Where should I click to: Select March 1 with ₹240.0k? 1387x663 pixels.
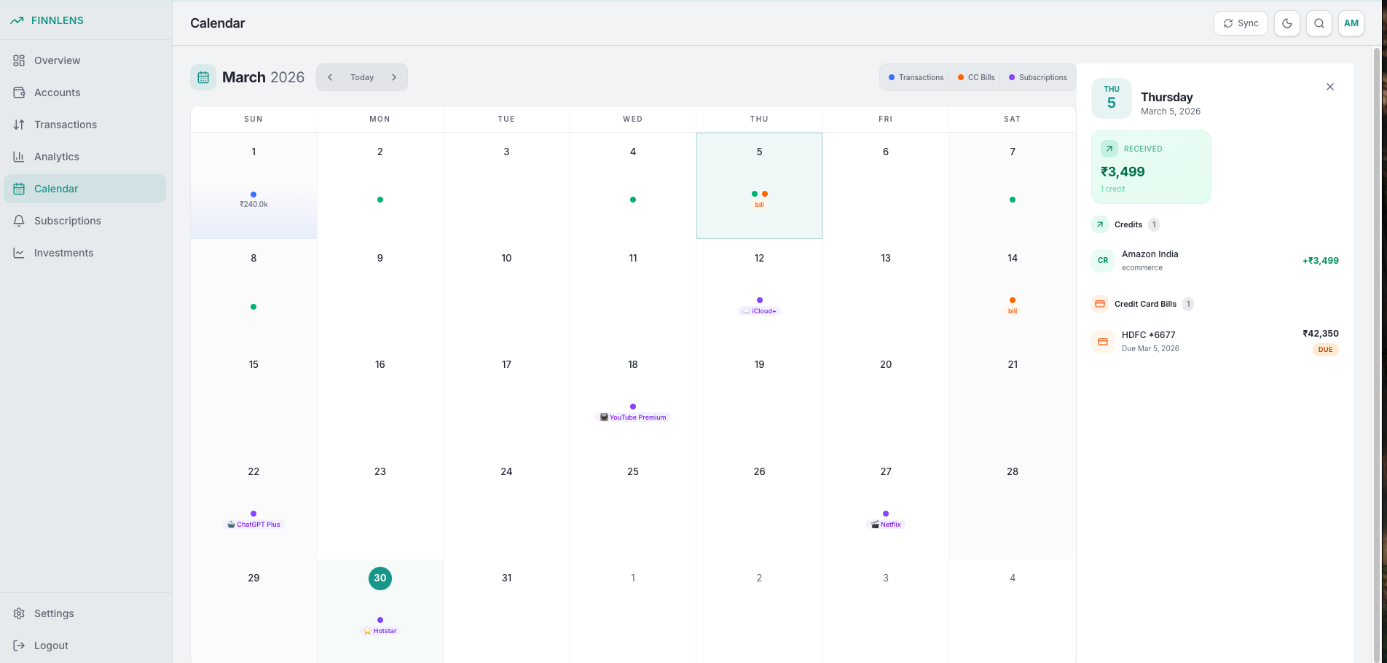pos(254,185)
